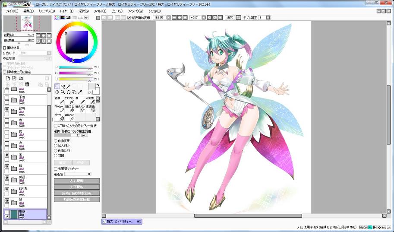Select the 自由変形 radio option
394x232 pixels.
pyautogui.click(x=55, y=141)
